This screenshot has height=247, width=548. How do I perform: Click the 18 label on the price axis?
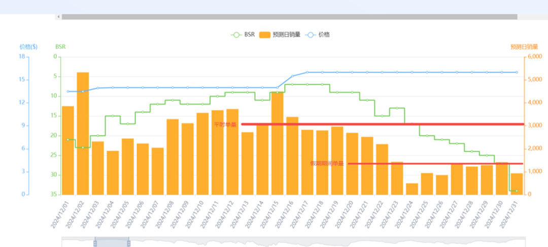[x=22, y=56]
